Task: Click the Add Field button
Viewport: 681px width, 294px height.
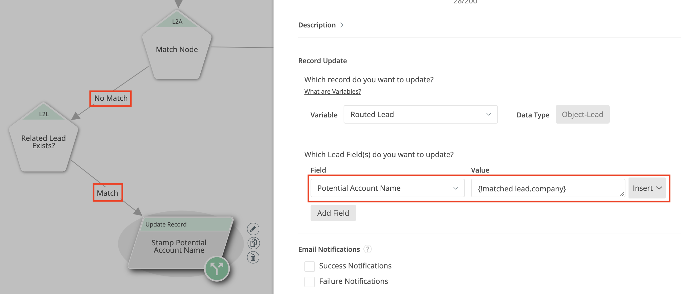Action: 333,213
